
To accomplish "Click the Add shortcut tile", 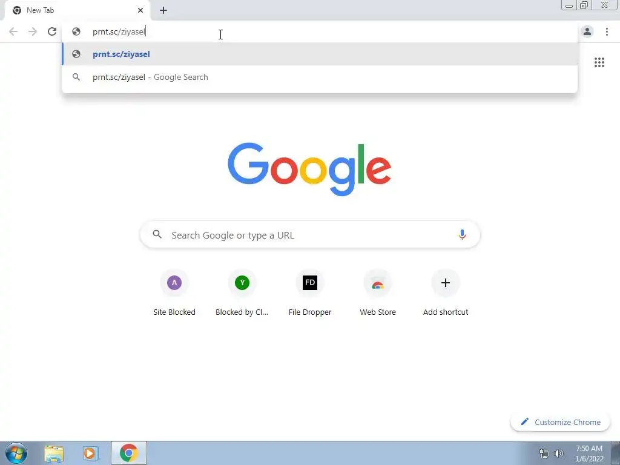I will point(446,293).
